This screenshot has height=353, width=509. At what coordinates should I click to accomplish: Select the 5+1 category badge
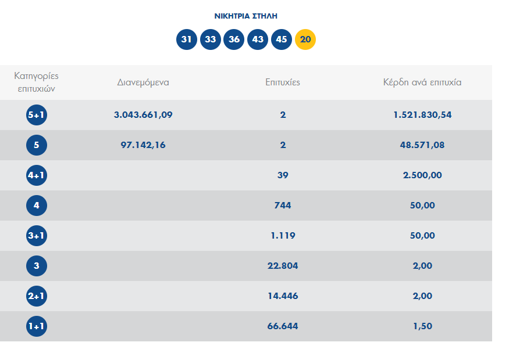point(37,115)
